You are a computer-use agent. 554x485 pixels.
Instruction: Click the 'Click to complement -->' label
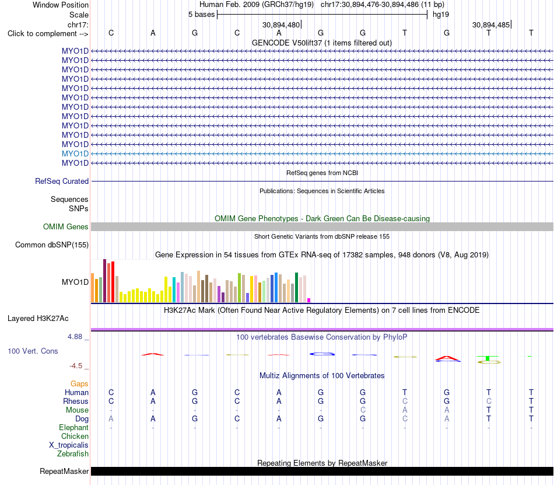48,34
